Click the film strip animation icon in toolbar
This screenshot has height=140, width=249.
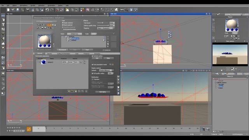click(x=122, y=10)
